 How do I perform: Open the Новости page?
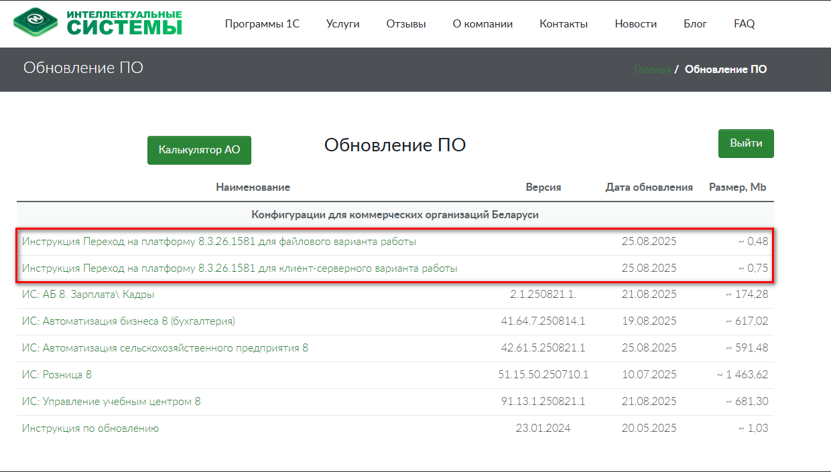point(636,23)
